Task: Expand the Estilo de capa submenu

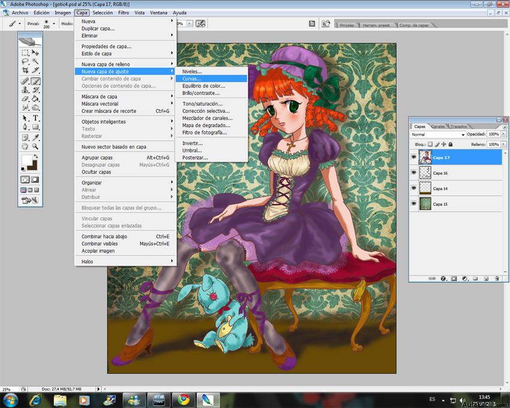Action: (x=125, y=53)
